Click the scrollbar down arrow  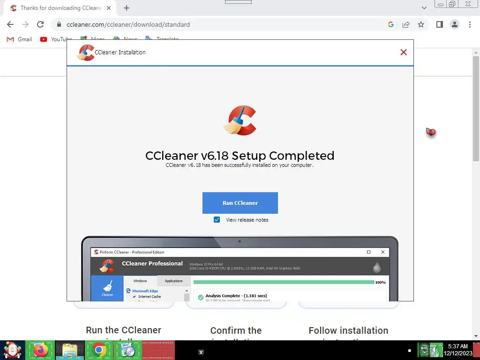coord(476,336)
